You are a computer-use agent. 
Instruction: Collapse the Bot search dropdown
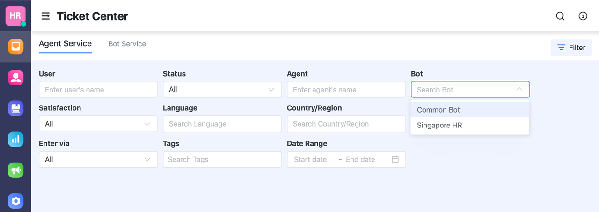(x=519, y=89)
